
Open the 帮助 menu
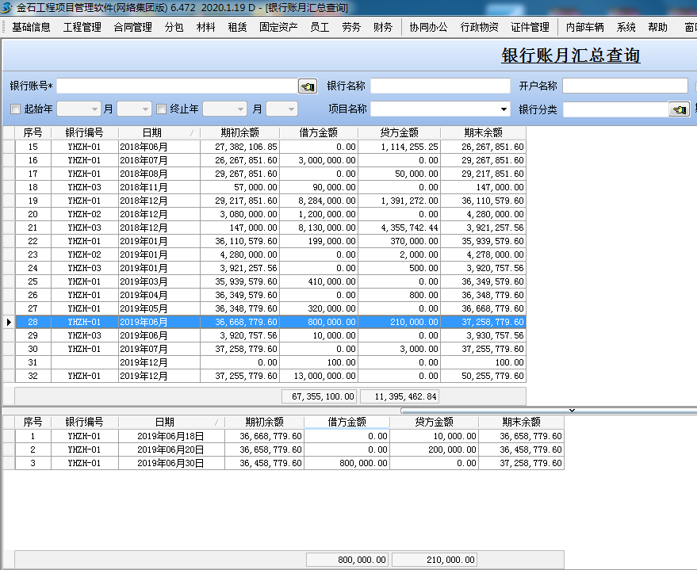click(x=657, y=26)
